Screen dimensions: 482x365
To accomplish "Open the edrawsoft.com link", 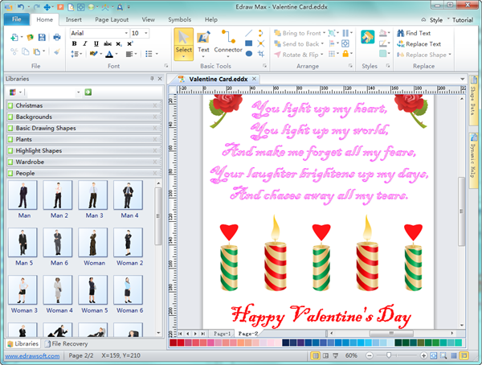I will click(x=31, y=355).
